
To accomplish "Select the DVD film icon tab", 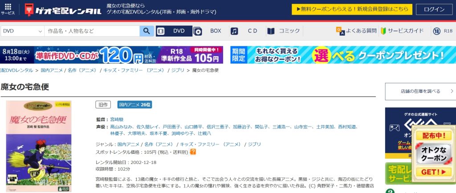I will click(x=161, y=31).
